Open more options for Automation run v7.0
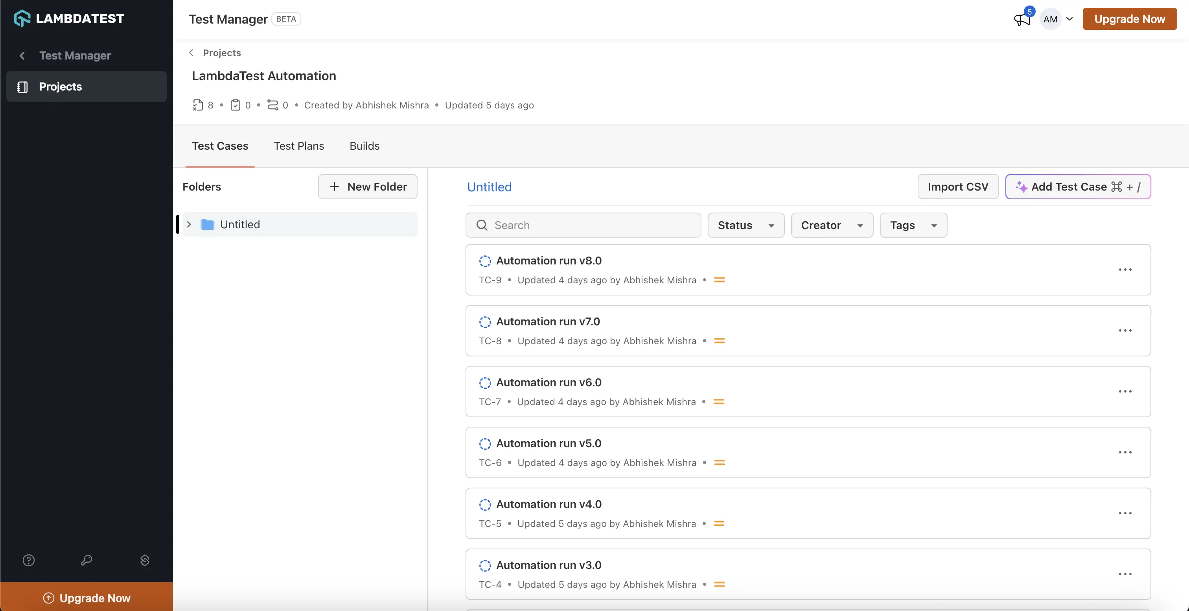Image resolution: width=1189 pixels, height=611 pixels. (x=1125, y=330)
